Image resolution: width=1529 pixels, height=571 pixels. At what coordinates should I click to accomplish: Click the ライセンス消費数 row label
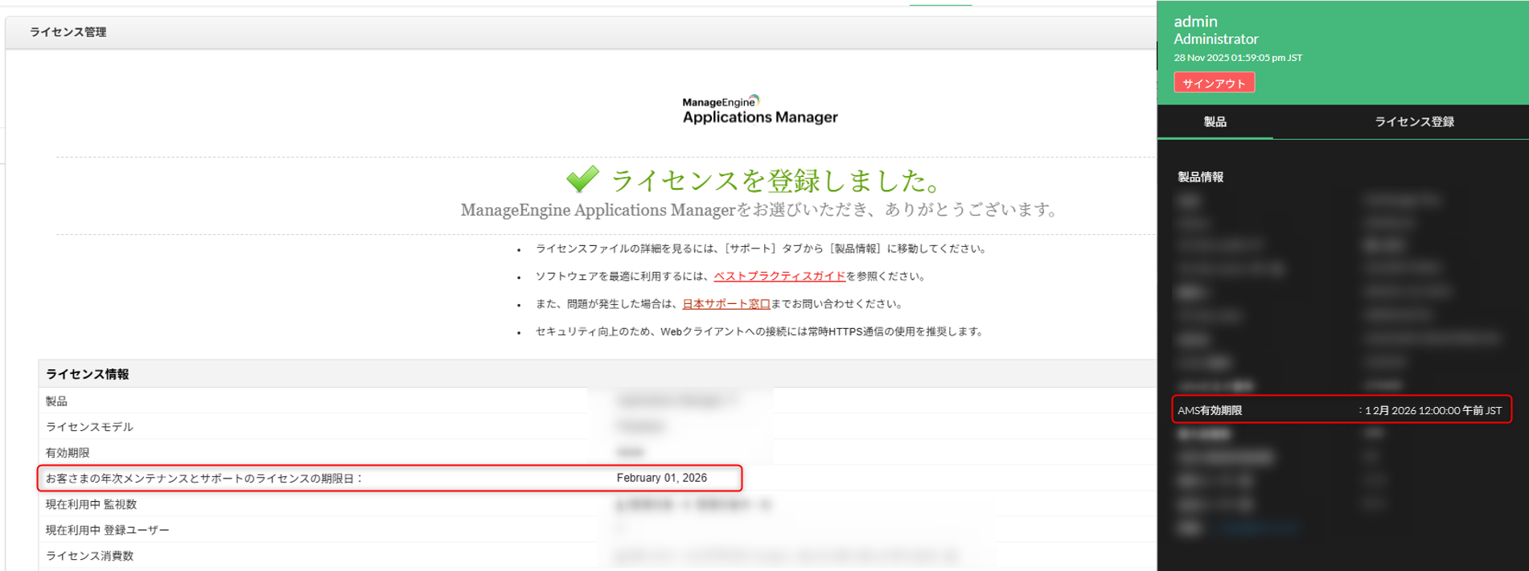click(89, 555)
